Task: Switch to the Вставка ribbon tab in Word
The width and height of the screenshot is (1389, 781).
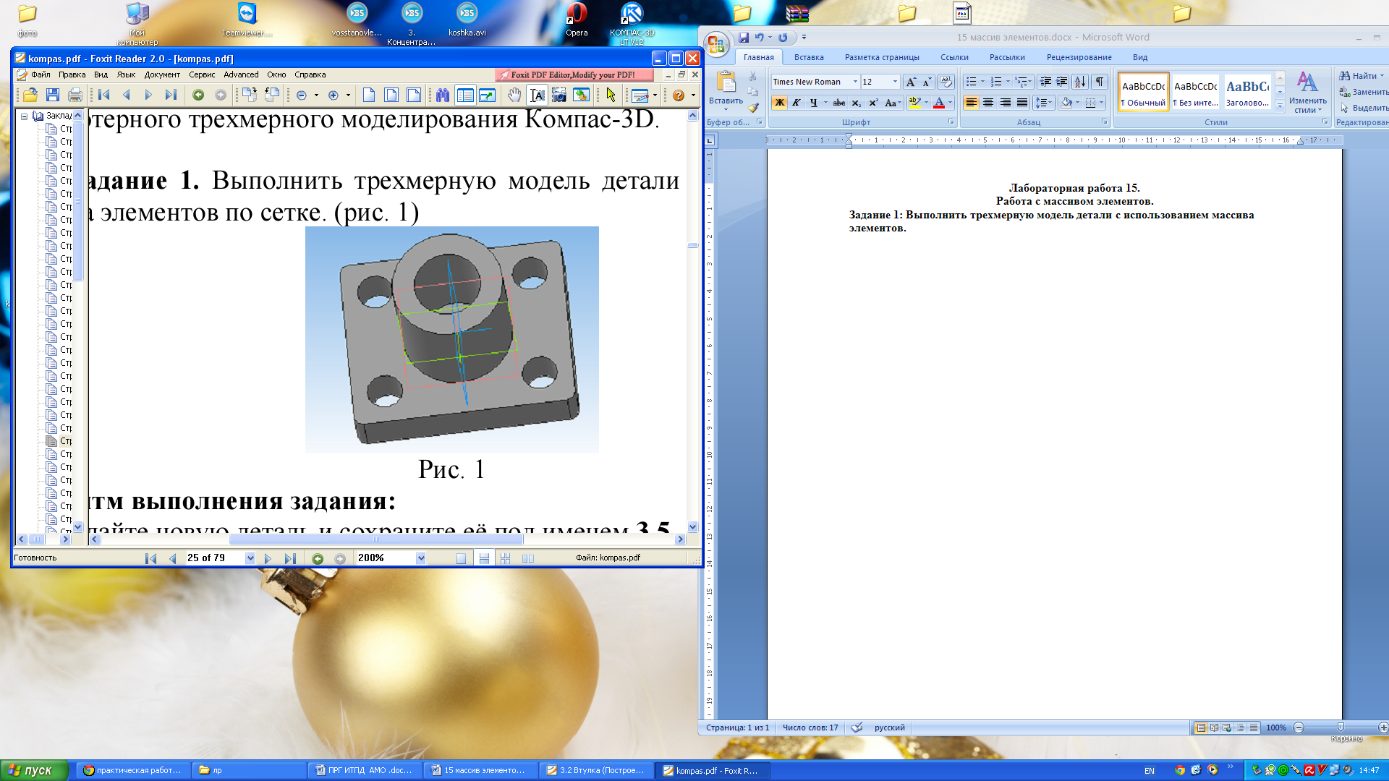Action: (x=809, y=57)
